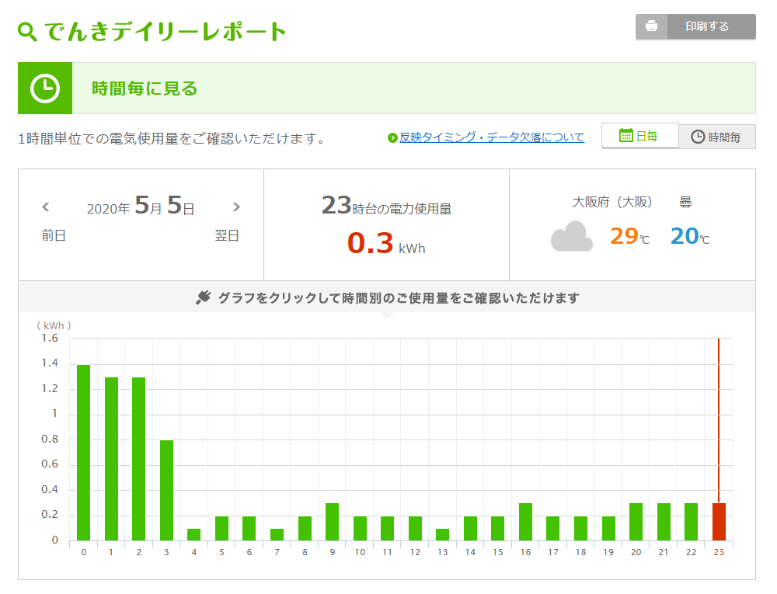Click the printer icon
This screenshot has width=777, height=594.
click(x=651, y=26)
